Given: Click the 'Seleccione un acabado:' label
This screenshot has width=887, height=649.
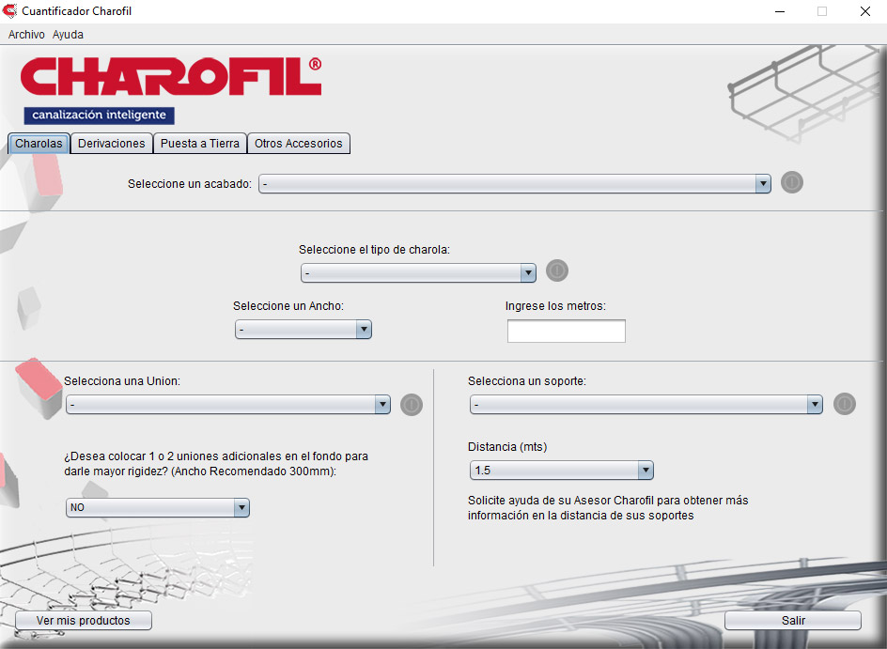Looking at the screenshot, I should (x=190, y=184).
